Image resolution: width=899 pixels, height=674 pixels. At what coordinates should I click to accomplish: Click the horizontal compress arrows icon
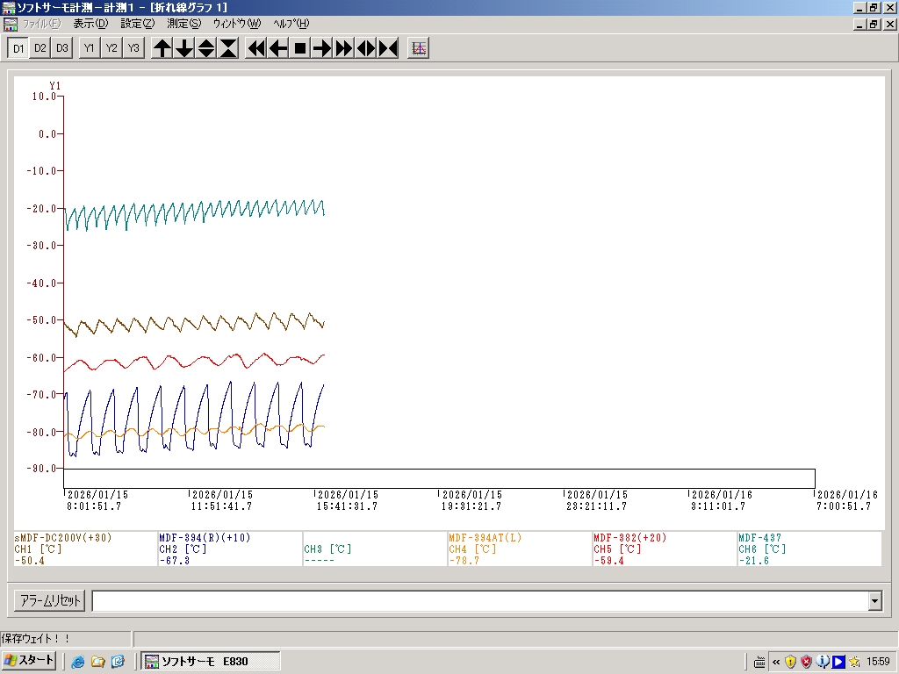tap(388, 48)
